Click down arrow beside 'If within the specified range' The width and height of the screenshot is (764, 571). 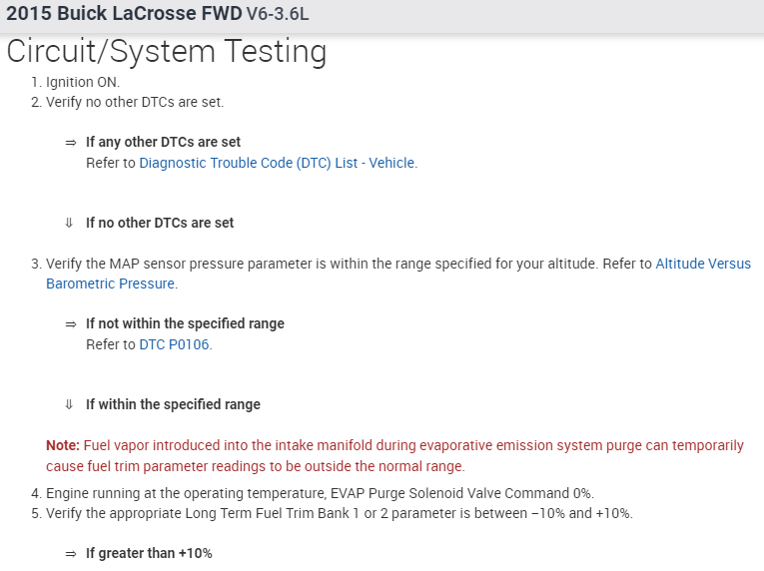pos(70,404)
